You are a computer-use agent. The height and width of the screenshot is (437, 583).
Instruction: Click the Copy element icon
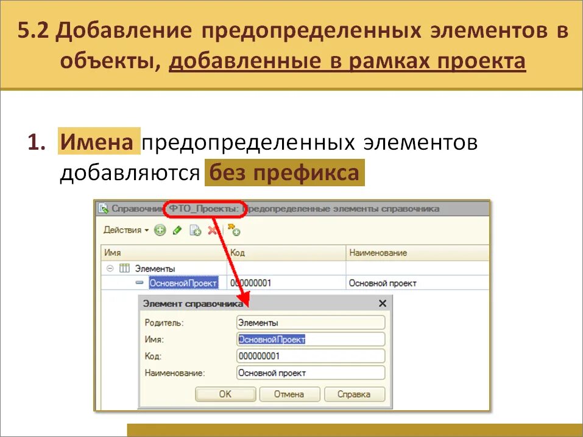pos(195,231)
